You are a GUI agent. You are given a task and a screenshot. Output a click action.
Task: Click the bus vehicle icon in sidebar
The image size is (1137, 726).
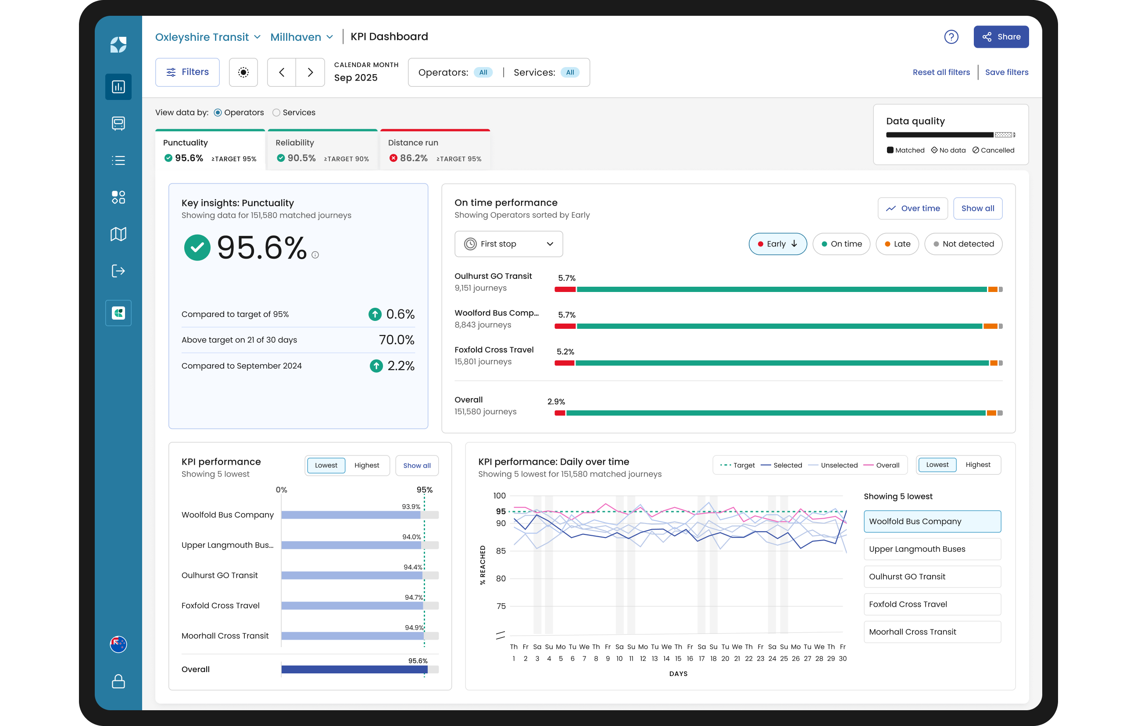(118, 124)
